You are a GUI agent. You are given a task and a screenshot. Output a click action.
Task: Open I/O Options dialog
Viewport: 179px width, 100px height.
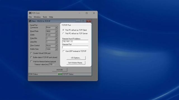click(76, 58)
